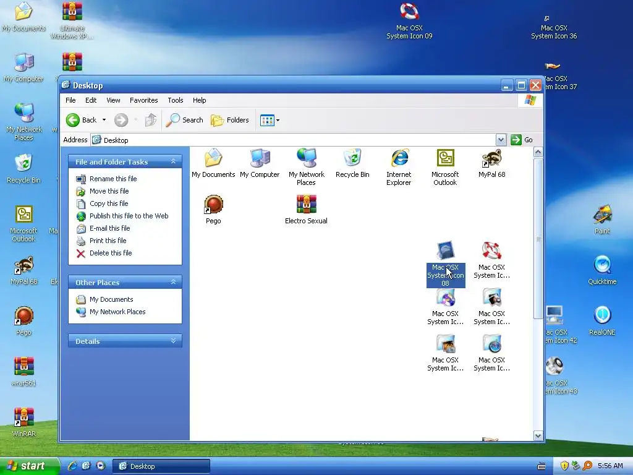Click the security shield tray icon
Image resolution: width=633 pixels, height=475 pixels.
click(564, 466)
